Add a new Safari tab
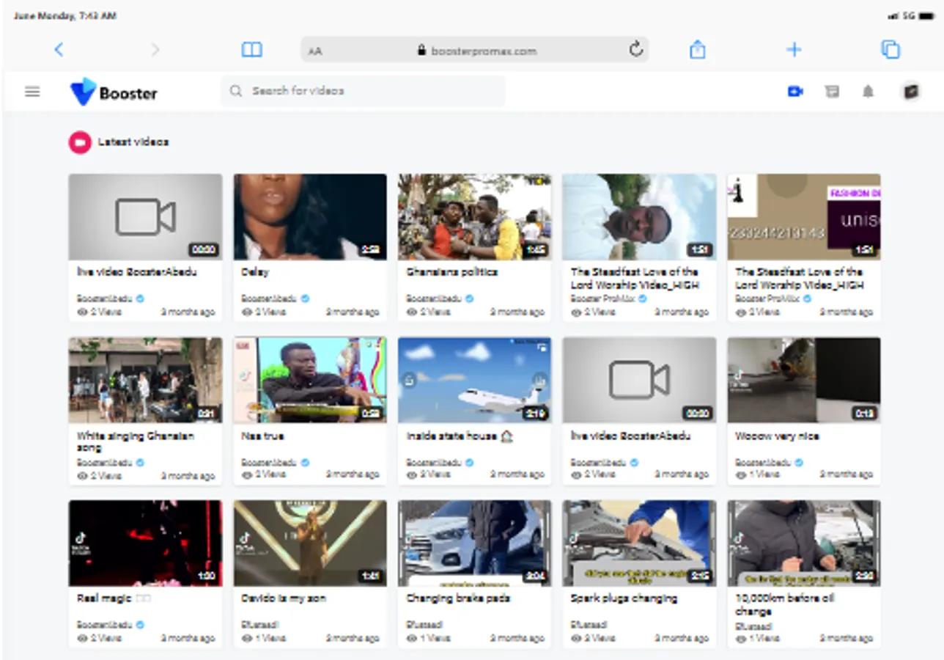The width and height of the screenshot is (944, 660). tap(794, 50)
